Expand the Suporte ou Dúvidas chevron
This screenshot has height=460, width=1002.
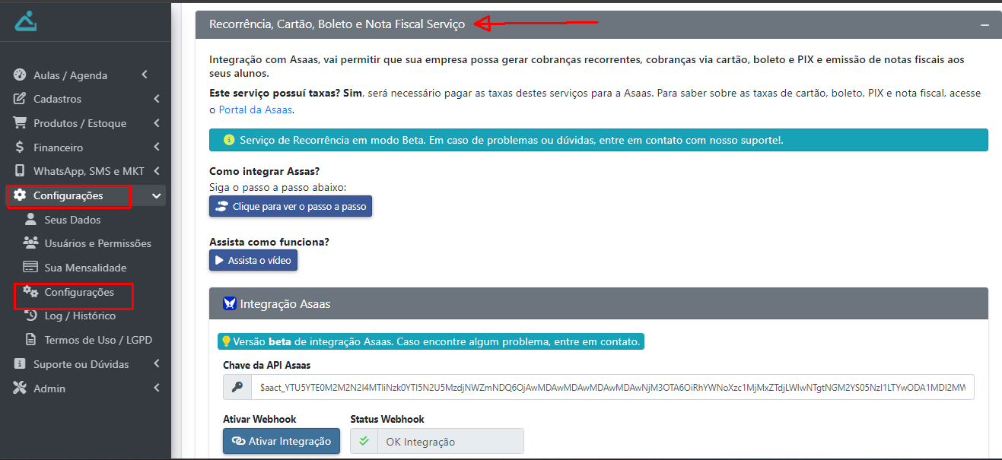[x=156, y=364]
